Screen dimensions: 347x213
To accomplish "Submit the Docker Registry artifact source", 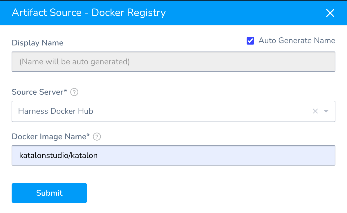I will pyautogui.click(x=49, y=193).
